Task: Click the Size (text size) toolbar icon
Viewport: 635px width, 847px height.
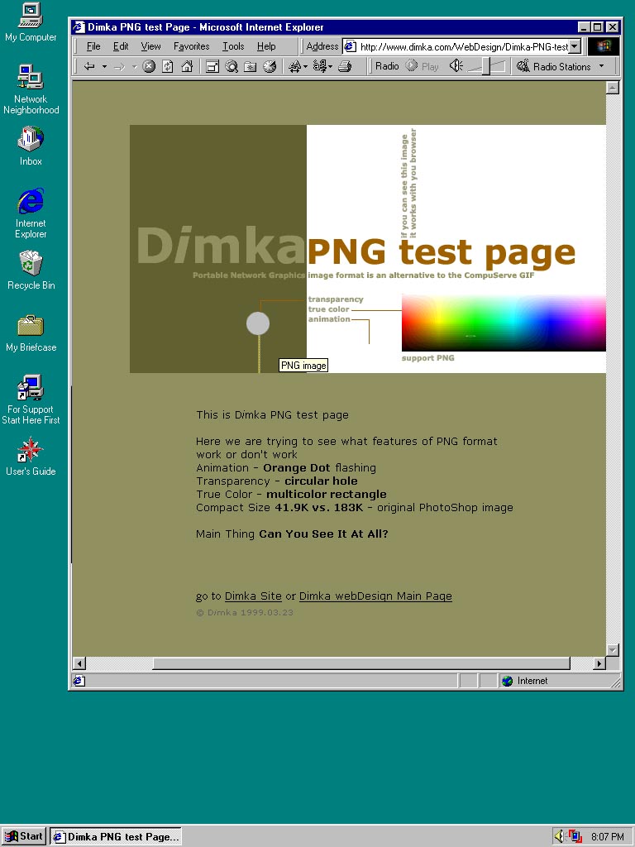Action: [x=298, y=66]
